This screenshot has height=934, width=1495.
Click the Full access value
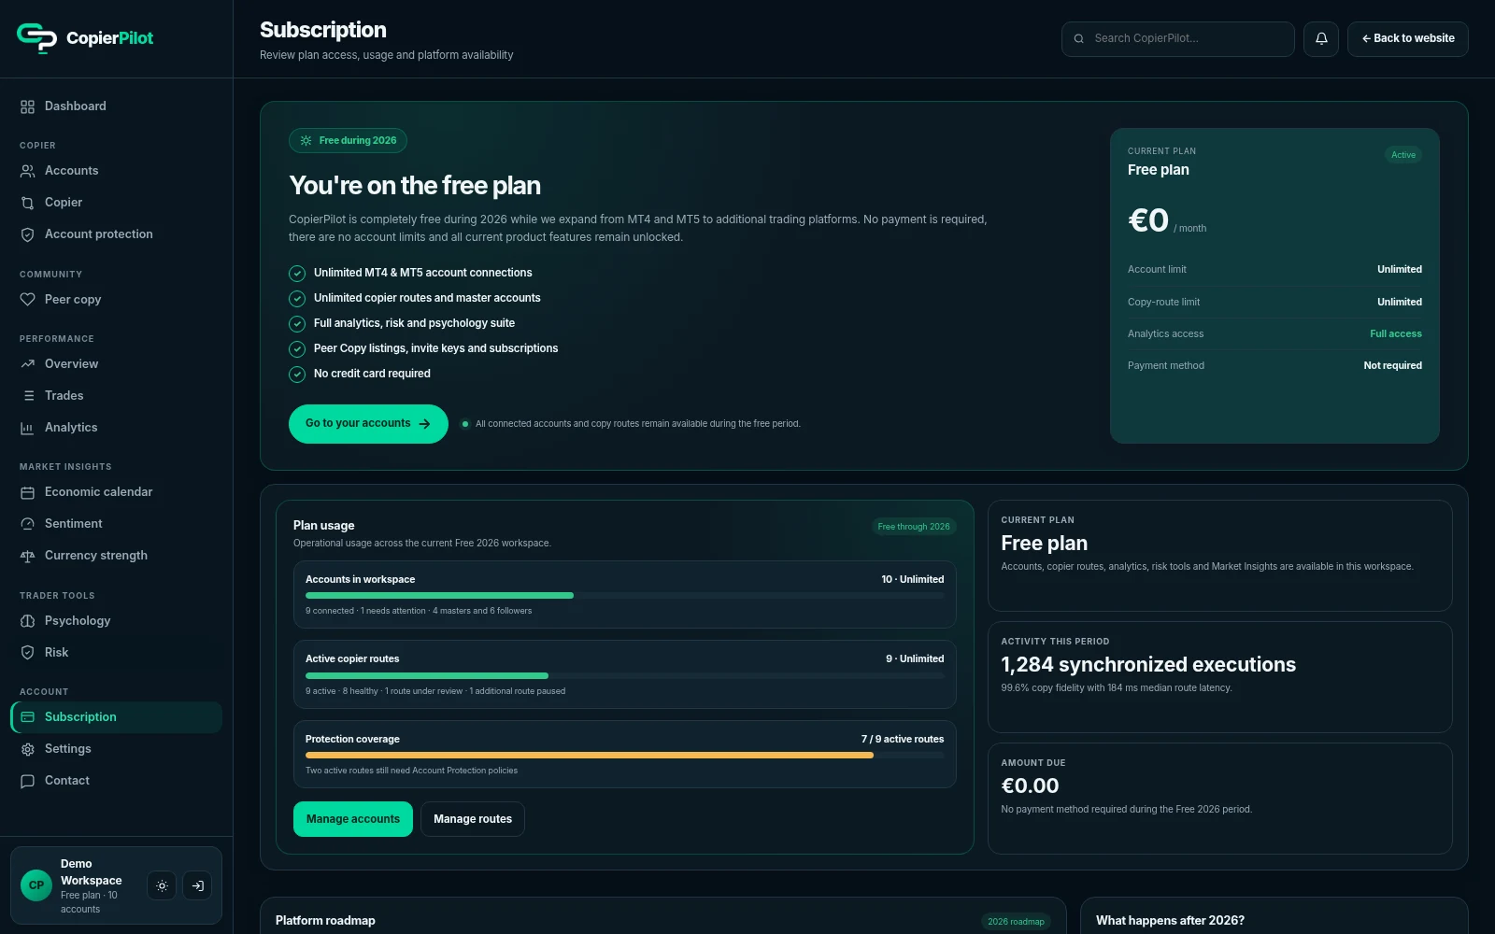tap(1396, 334)
